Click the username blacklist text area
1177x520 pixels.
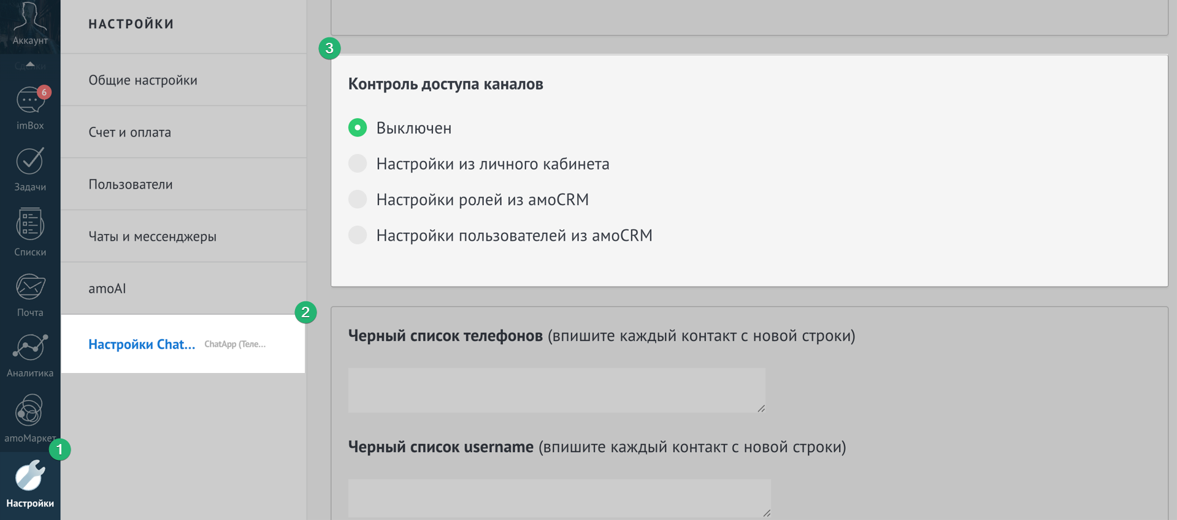(559, 497)
